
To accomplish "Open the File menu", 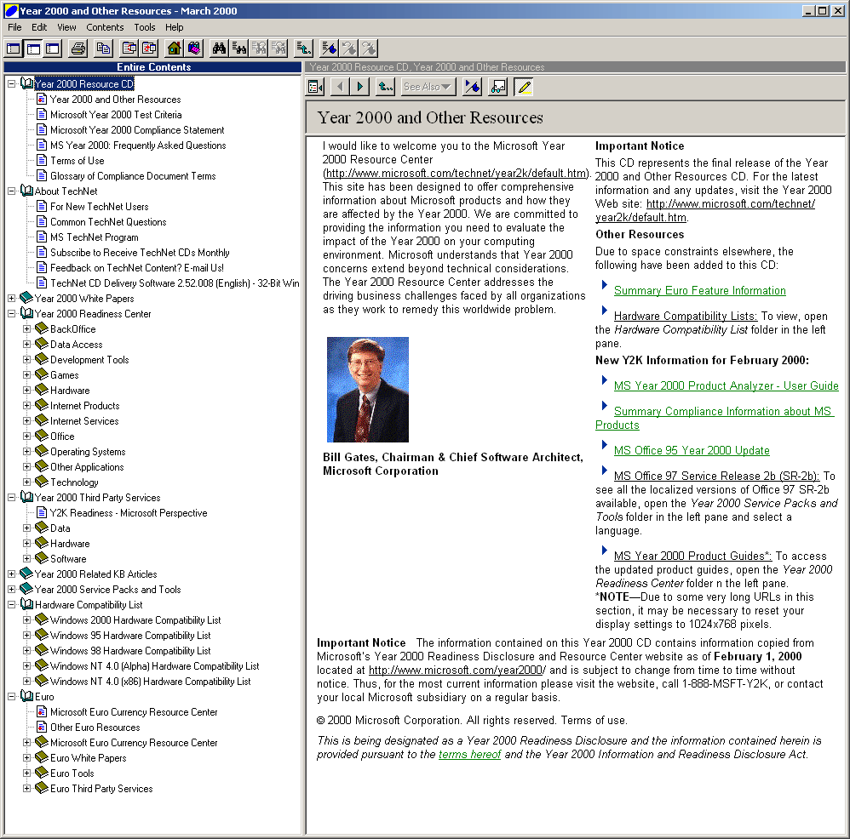I will pos(14,27).
